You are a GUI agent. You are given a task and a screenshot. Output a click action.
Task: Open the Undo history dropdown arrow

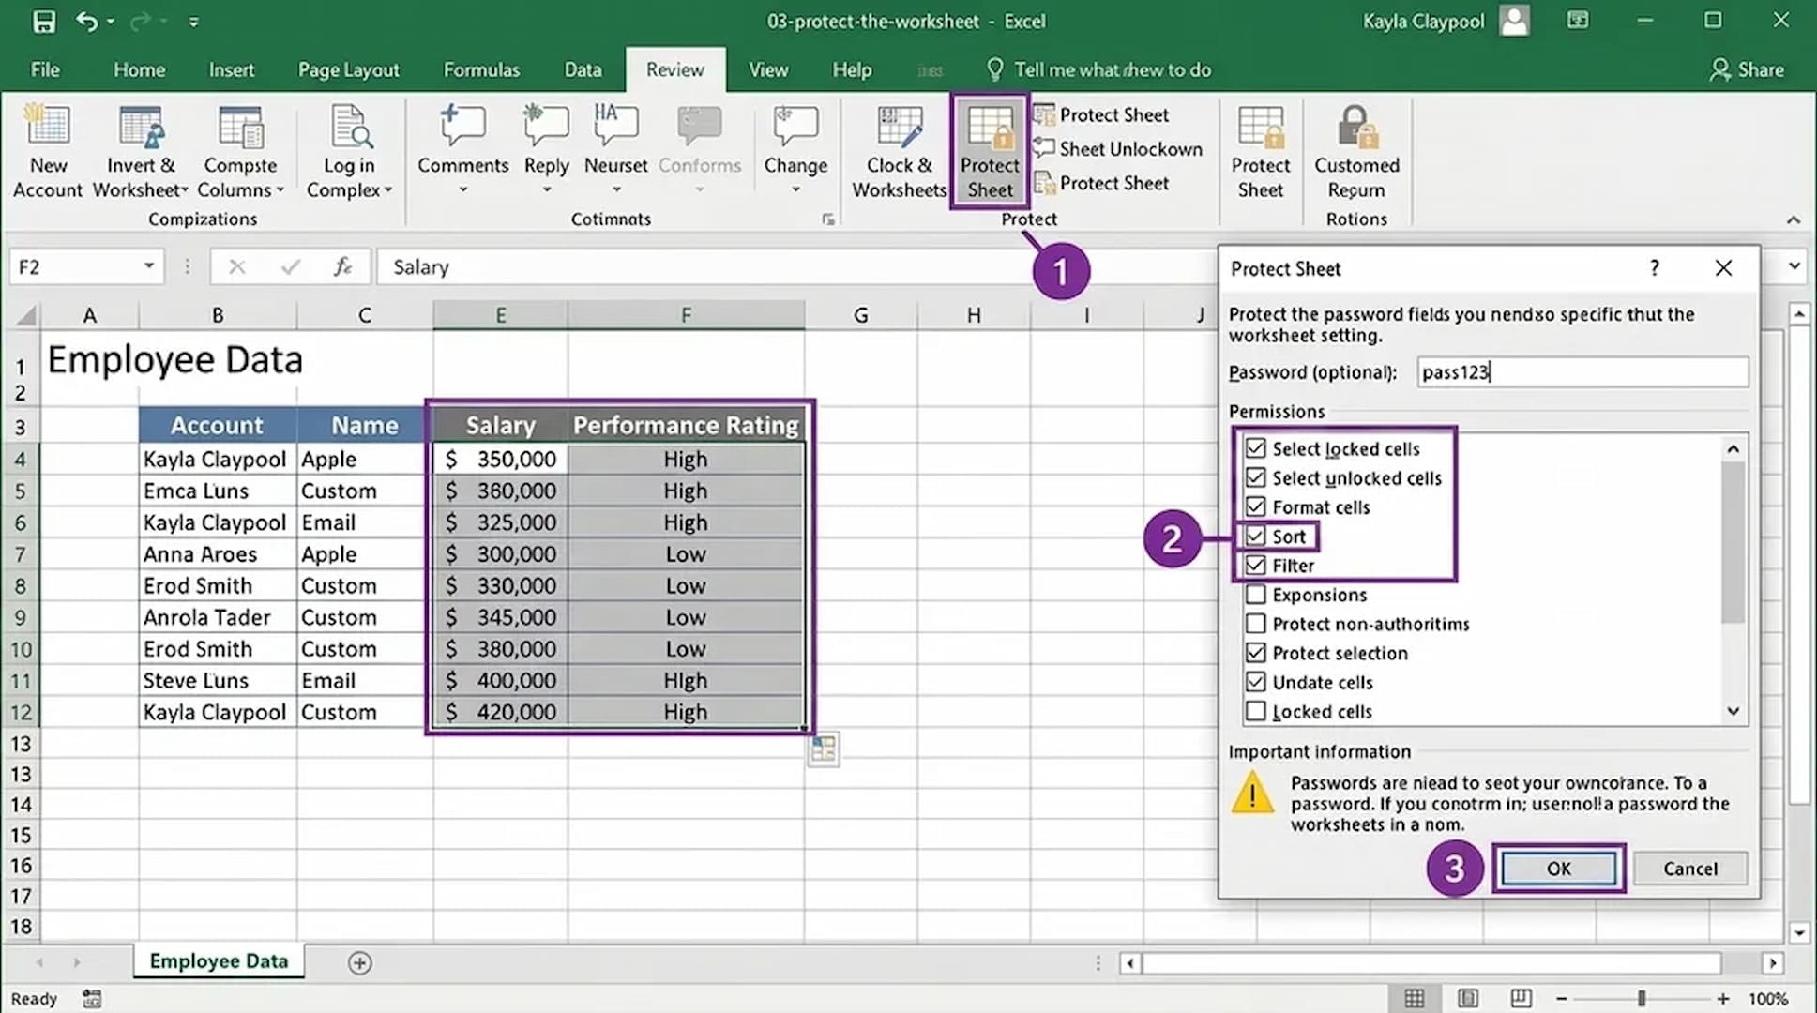tap(112, 21)
